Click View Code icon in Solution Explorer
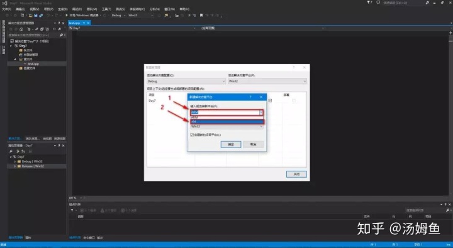 [54, 29]
